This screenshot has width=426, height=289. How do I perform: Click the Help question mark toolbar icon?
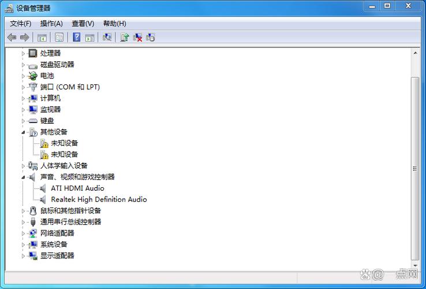tap(76, 38)
